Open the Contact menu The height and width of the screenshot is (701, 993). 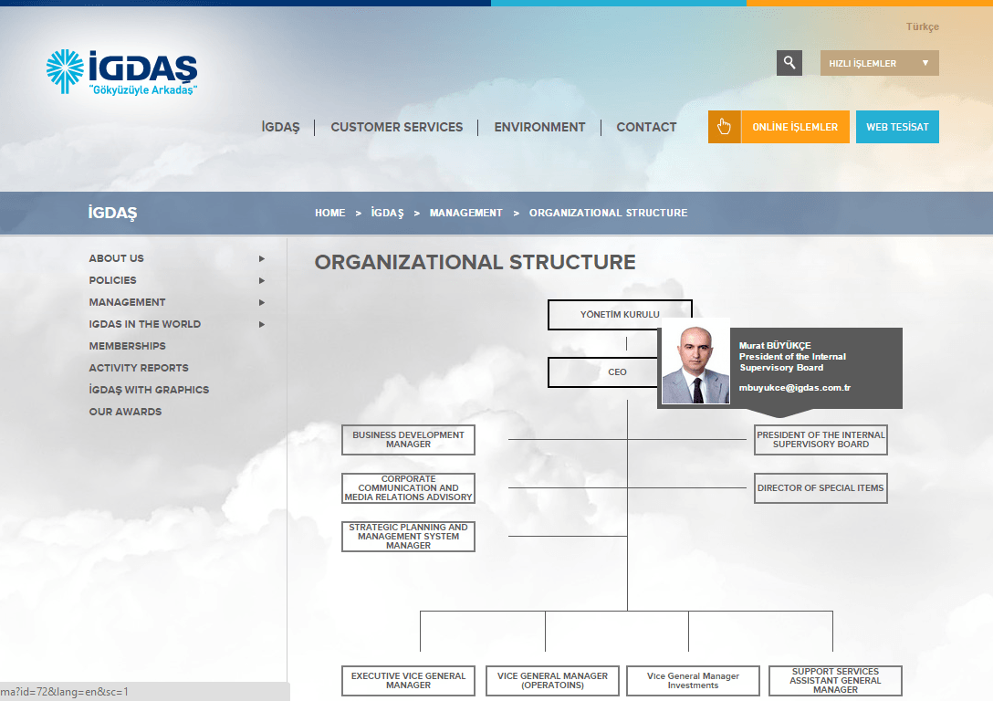pos(646,127)
